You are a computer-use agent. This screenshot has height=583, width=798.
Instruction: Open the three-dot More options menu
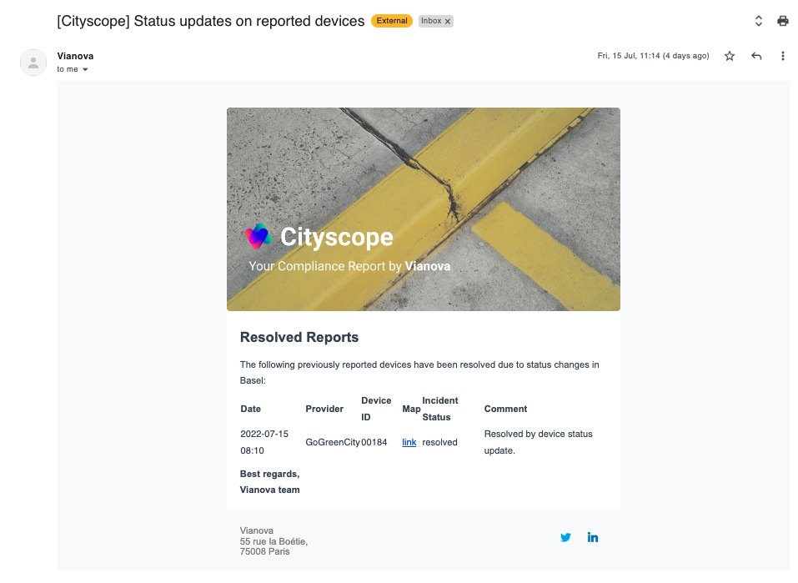coord(783,56)
